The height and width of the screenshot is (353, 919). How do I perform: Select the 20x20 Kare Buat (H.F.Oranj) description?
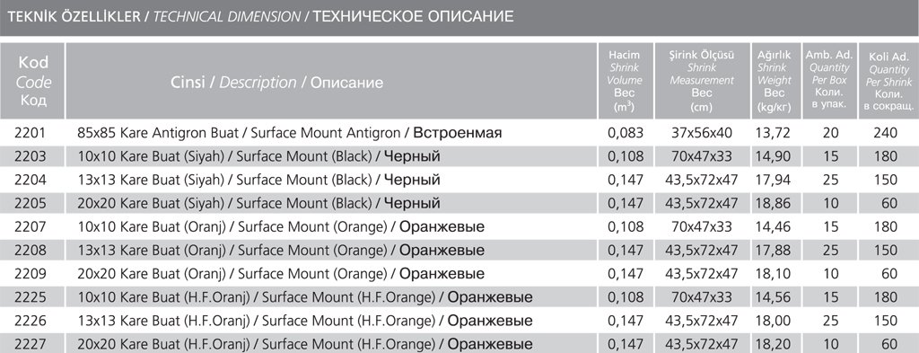tap(305, 344)
